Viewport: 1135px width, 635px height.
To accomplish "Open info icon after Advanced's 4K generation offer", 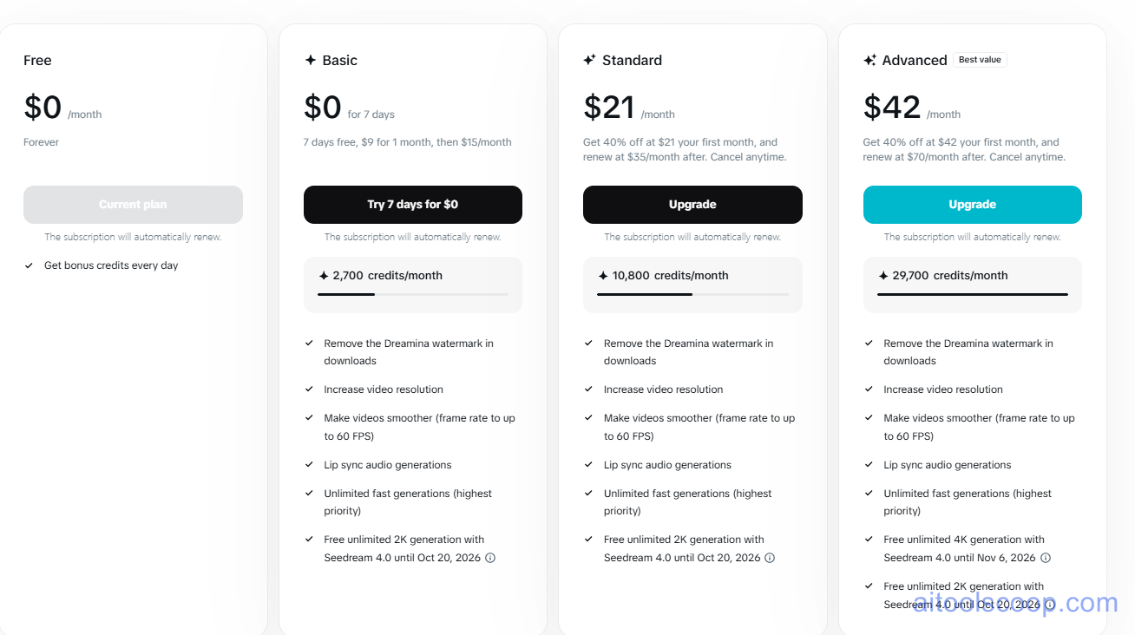I will 1046,558.
